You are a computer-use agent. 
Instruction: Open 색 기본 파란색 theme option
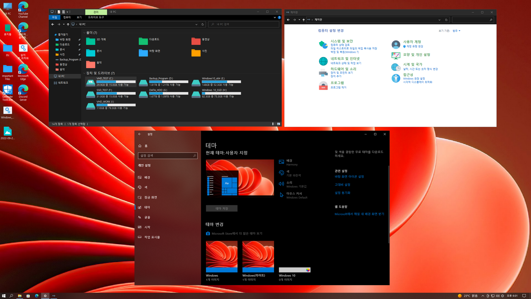290,173
